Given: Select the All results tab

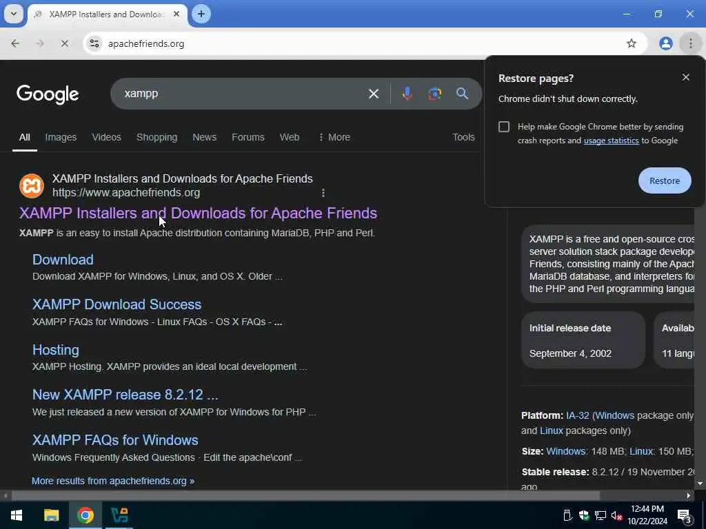Looking at the screenshot, I should (24, 137).
